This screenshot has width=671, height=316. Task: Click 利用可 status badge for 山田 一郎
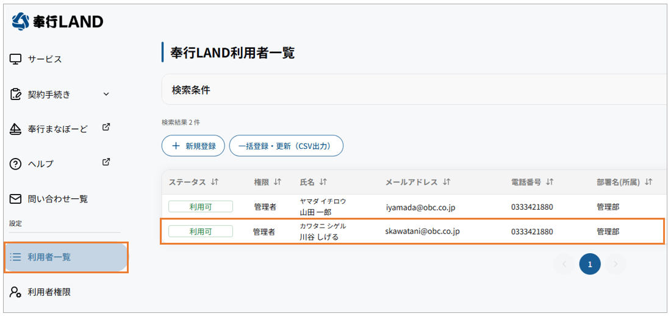pyautogui.click(x=200, y=207)
